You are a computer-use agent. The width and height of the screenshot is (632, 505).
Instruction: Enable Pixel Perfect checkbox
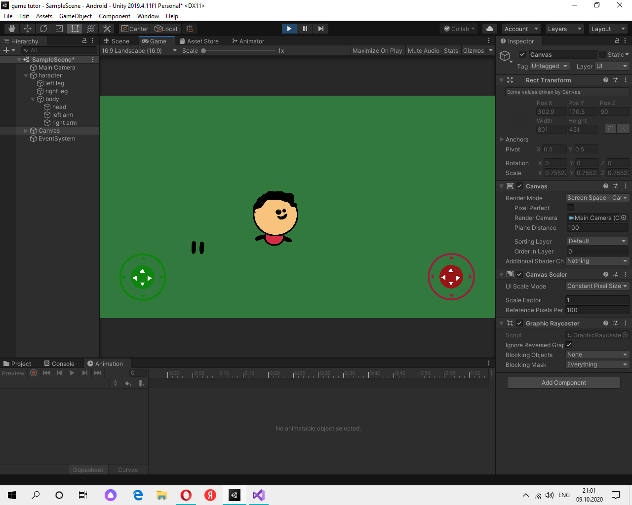point(570,208)
